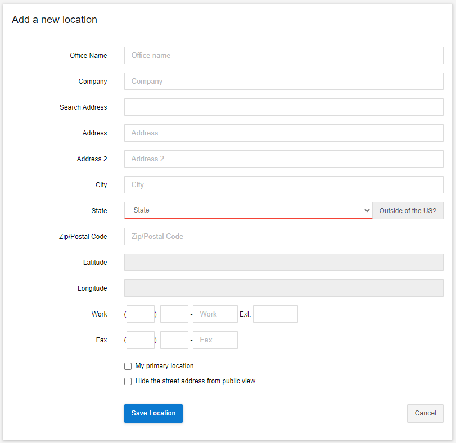
Task: Click the 'Search Address' label
Action: point(83,107)
